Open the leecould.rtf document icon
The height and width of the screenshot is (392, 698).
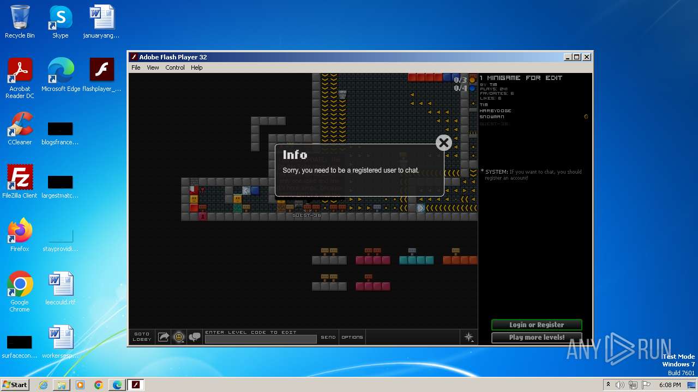(61, 289)
